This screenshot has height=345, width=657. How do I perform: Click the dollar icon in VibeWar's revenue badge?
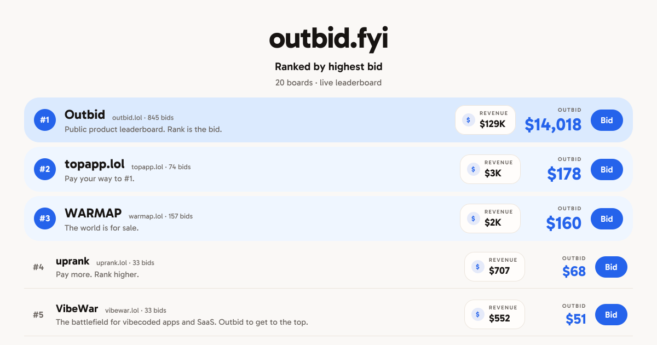478,314
